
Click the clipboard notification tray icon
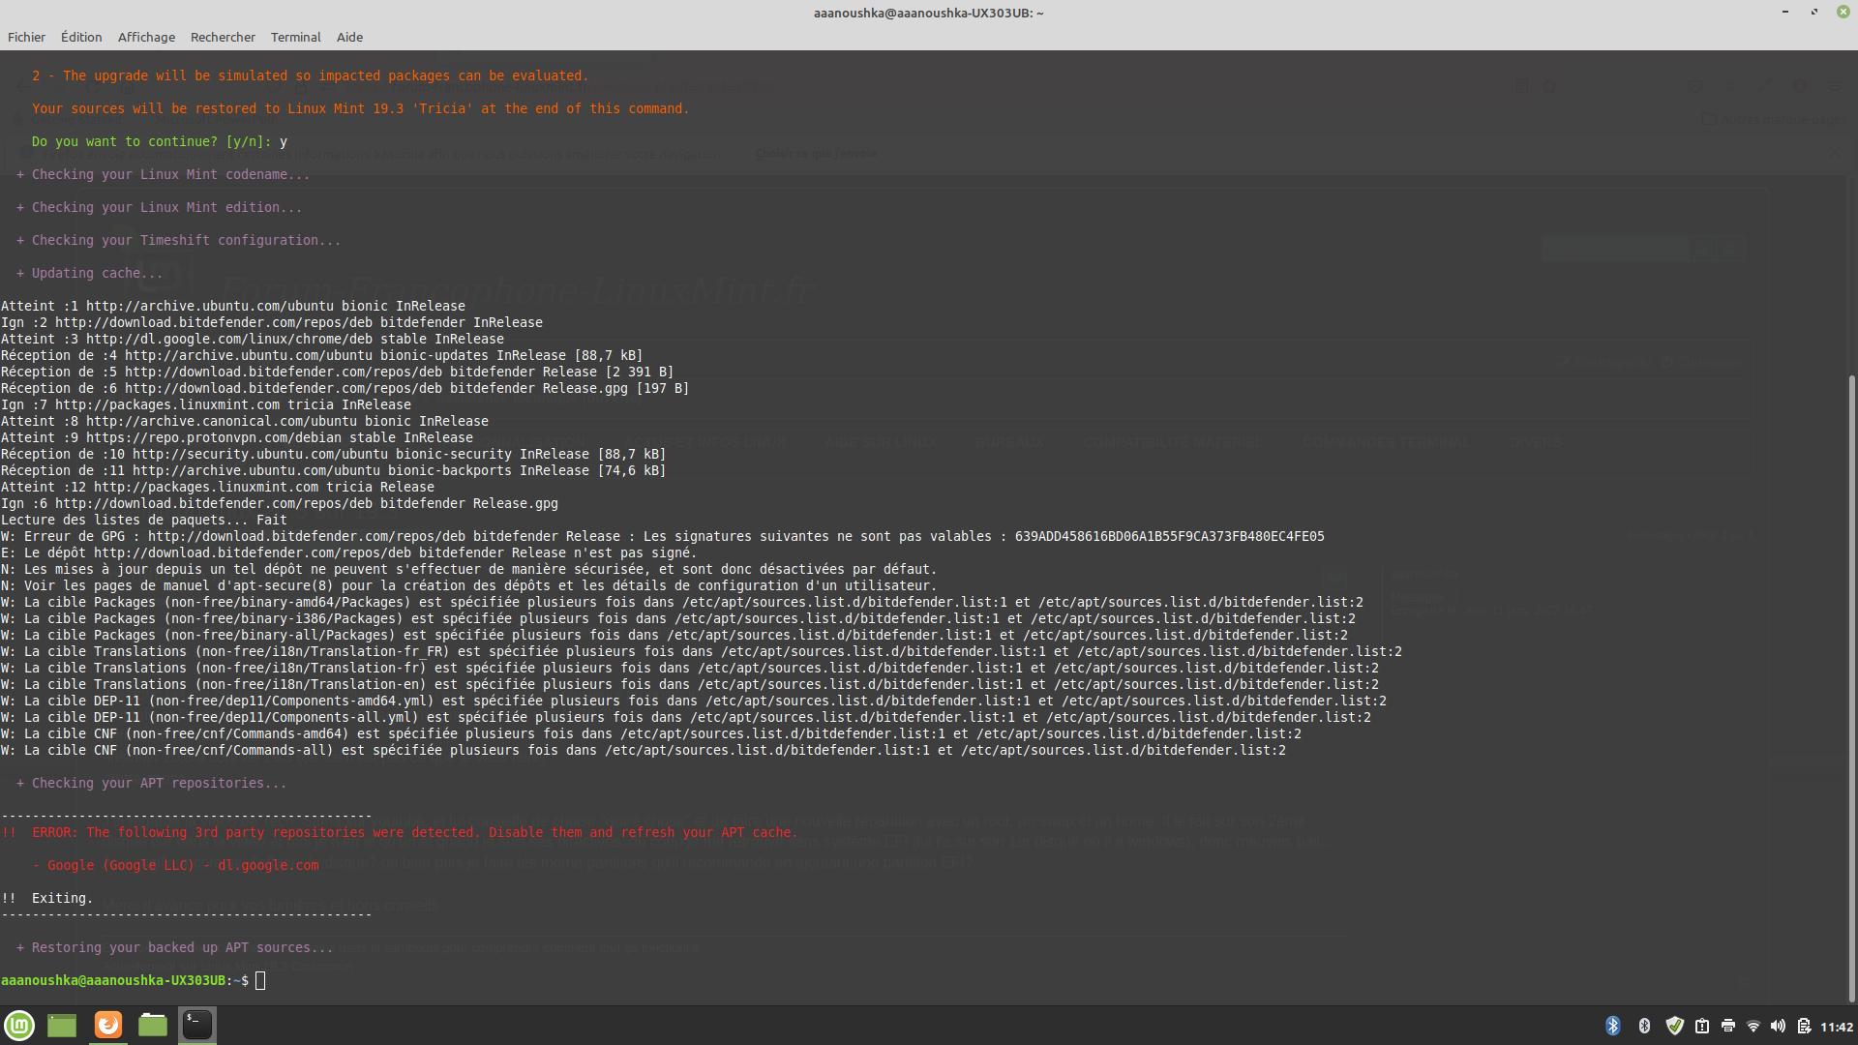(1702, 1027)
